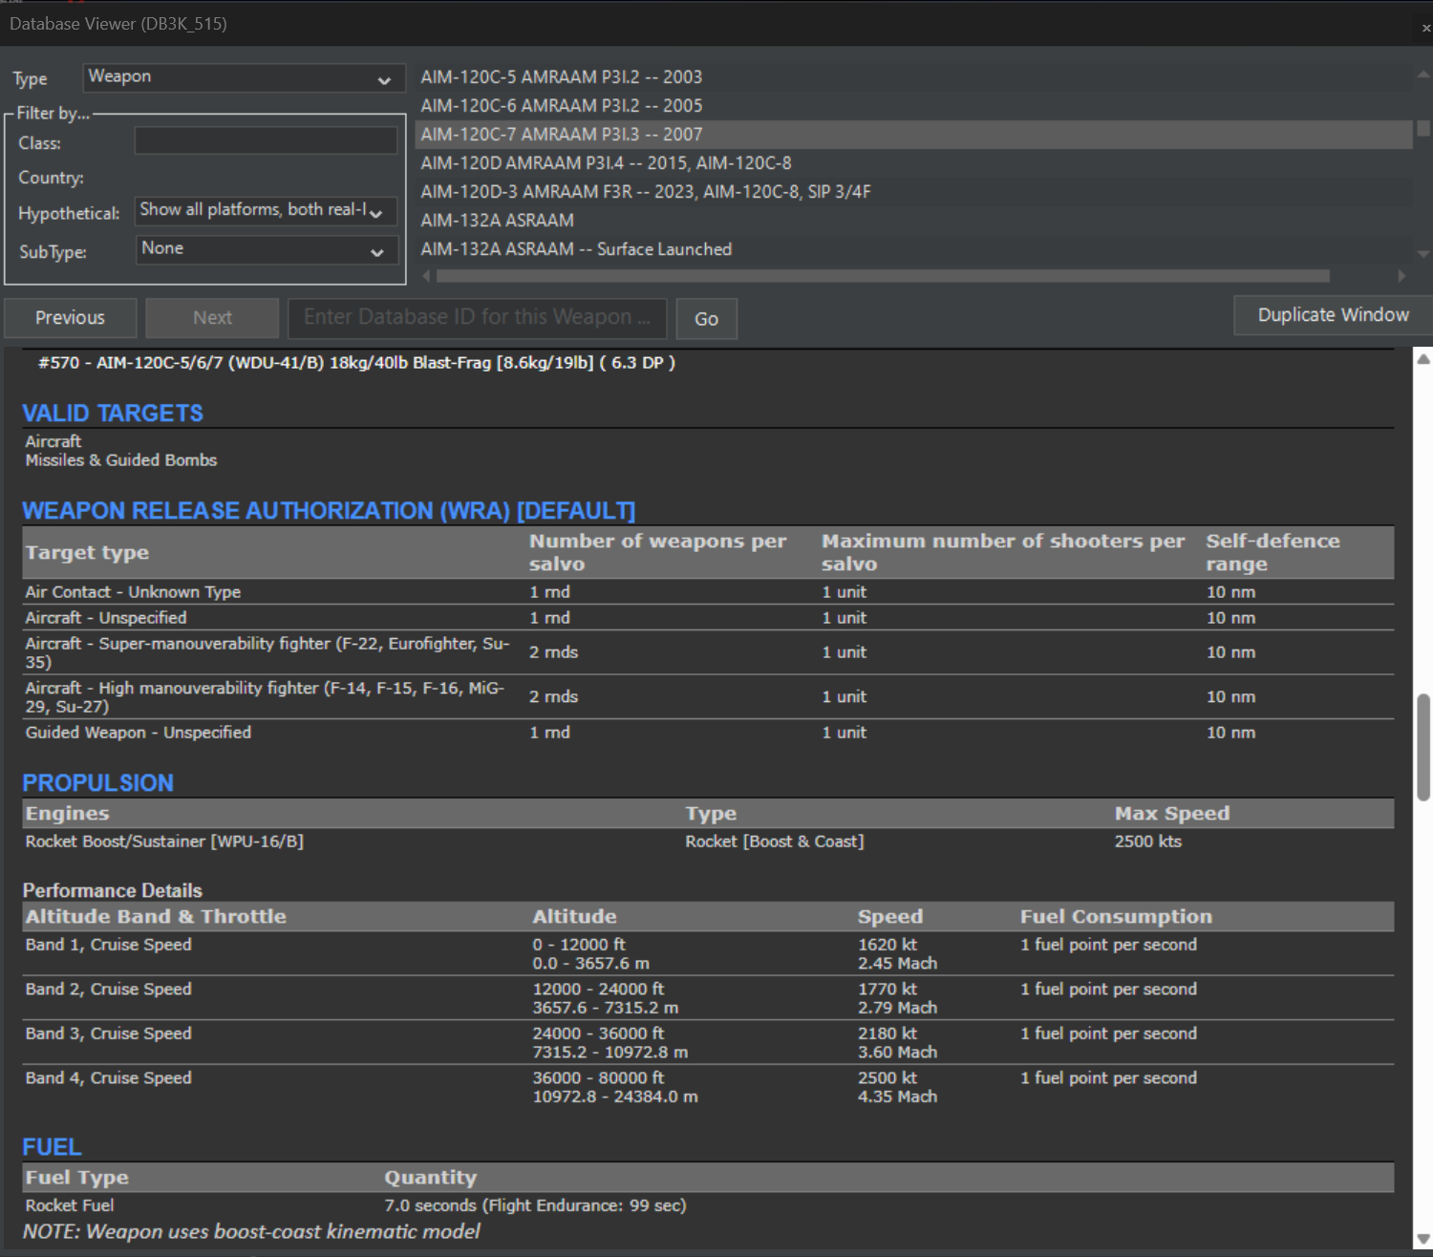
Task: Click the Go button
Action: (x=706, y=318)
